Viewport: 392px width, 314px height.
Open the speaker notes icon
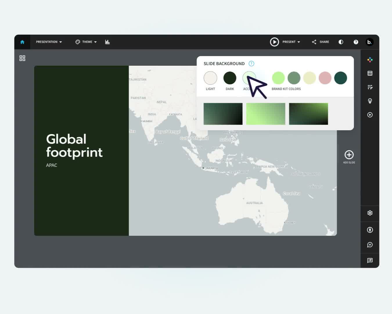point(370,261)
